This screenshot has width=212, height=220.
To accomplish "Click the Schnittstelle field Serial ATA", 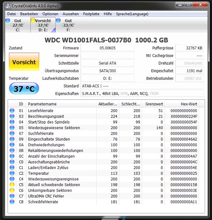I will click(108, 63).
